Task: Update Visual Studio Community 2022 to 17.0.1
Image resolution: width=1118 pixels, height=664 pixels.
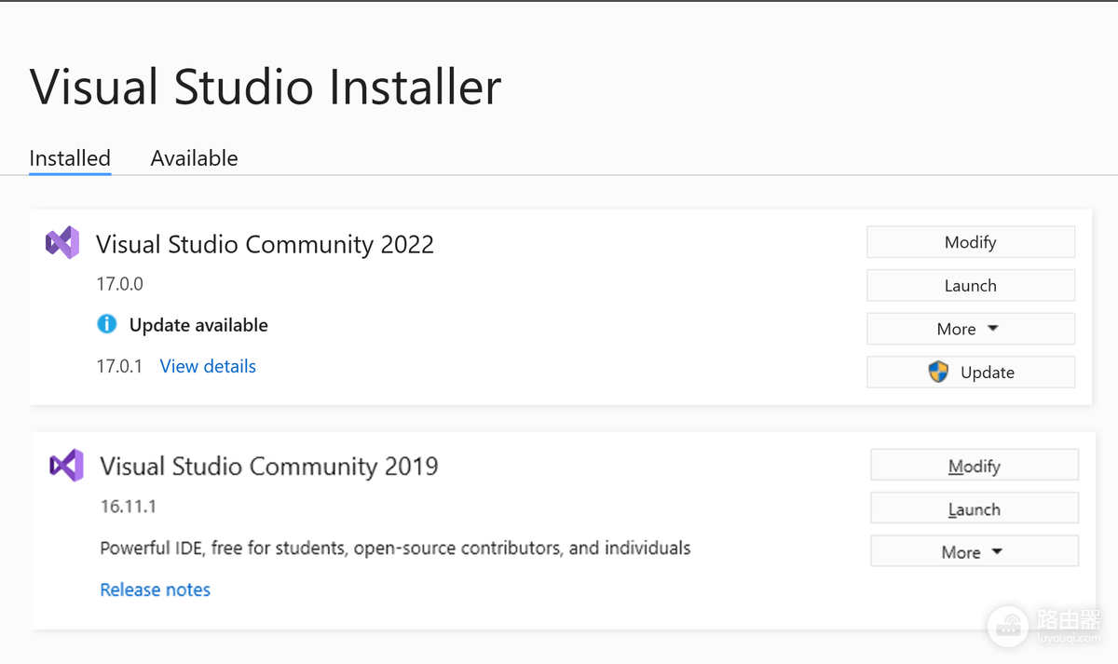Action: click(x=971, y=373)
